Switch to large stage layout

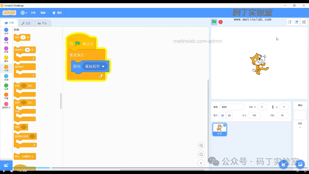point(296,22)
